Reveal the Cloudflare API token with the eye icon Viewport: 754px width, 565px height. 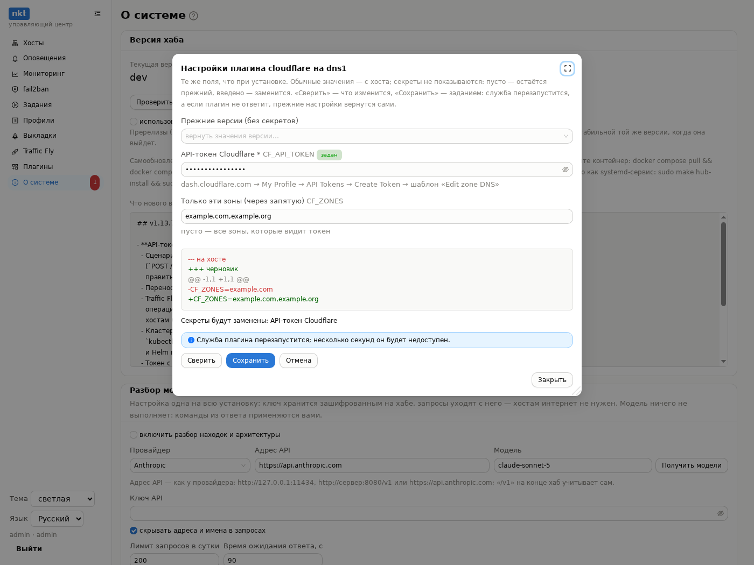[565, 169]
